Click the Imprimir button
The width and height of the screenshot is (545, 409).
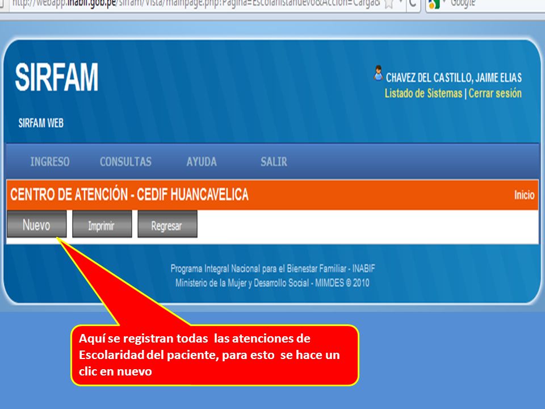(102, 224)
